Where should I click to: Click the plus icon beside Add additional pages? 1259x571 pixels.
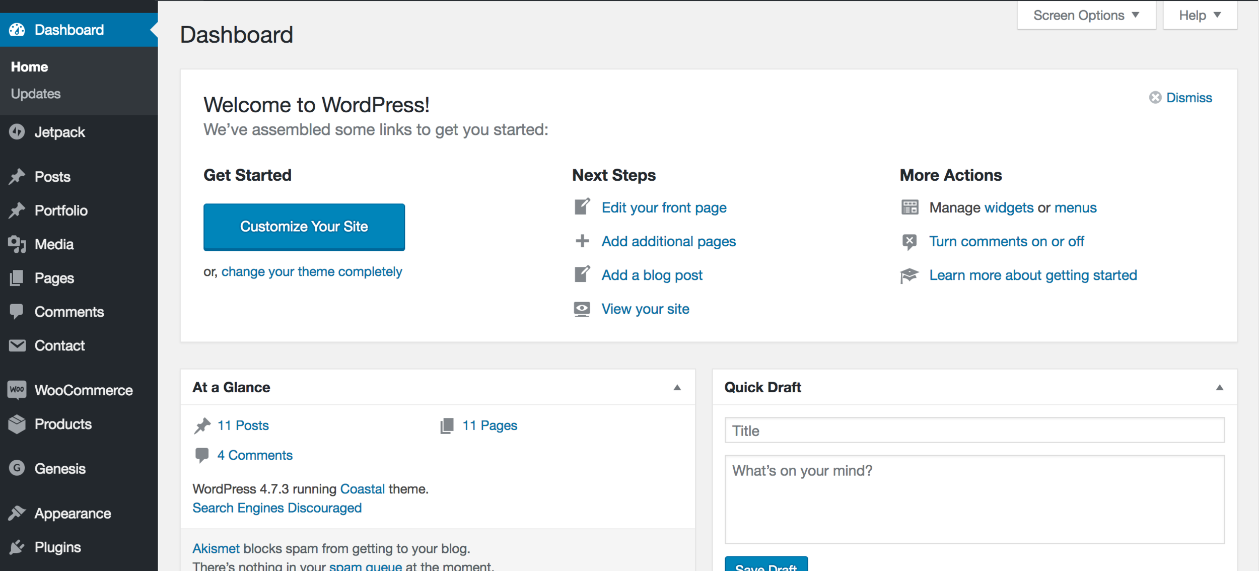(x=582, y=241)
